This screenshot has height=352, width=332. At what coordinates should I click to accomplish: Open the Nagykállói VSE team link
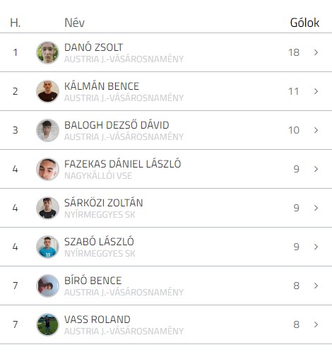pos(98,176)
